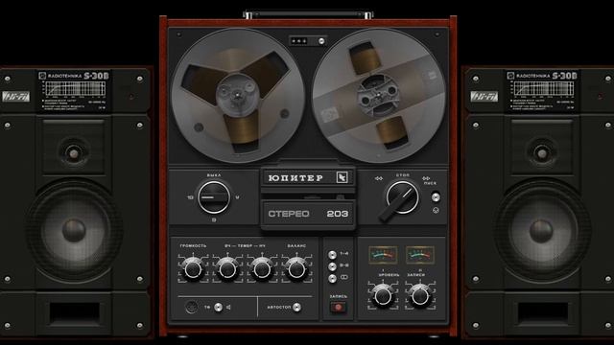
Task: Toggle the stereo mode button
Action: (x=332, y=278)
